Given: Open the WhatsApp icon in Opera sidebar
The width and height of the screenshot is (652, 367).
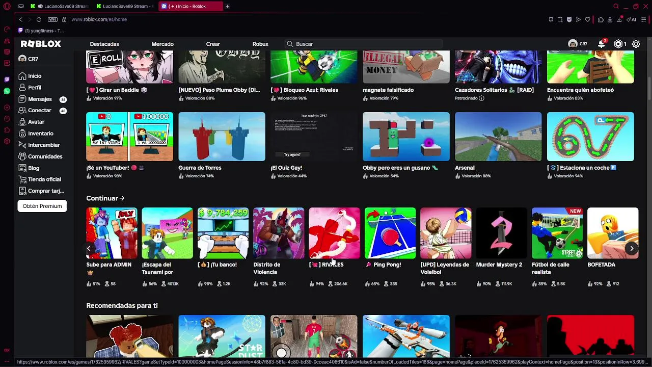Looking at the screenshot, I should (7, 91).
